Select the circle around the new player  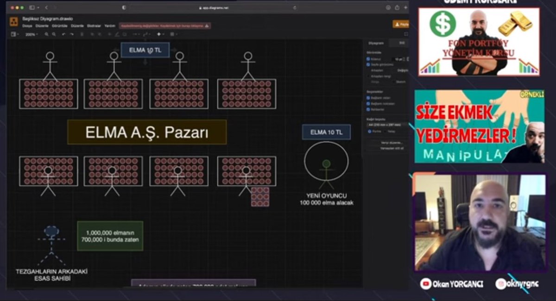pyautogui.click(x=326, y=161)
